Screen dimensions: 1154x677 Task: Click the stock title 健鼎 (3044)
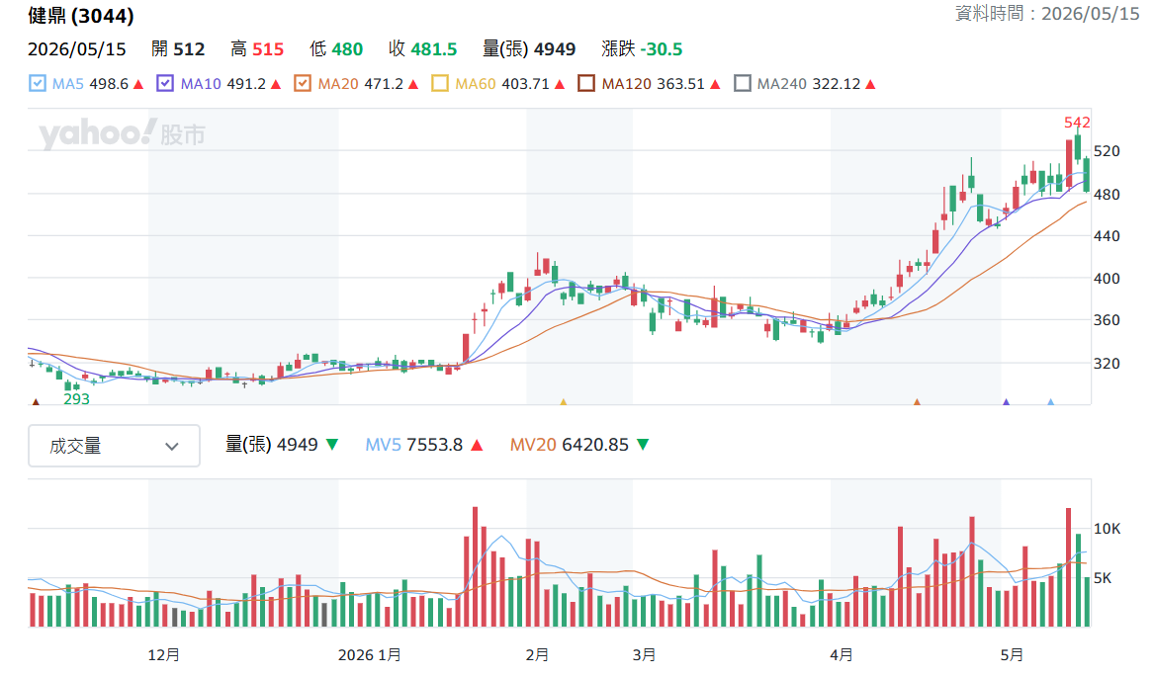pos(81,16)
